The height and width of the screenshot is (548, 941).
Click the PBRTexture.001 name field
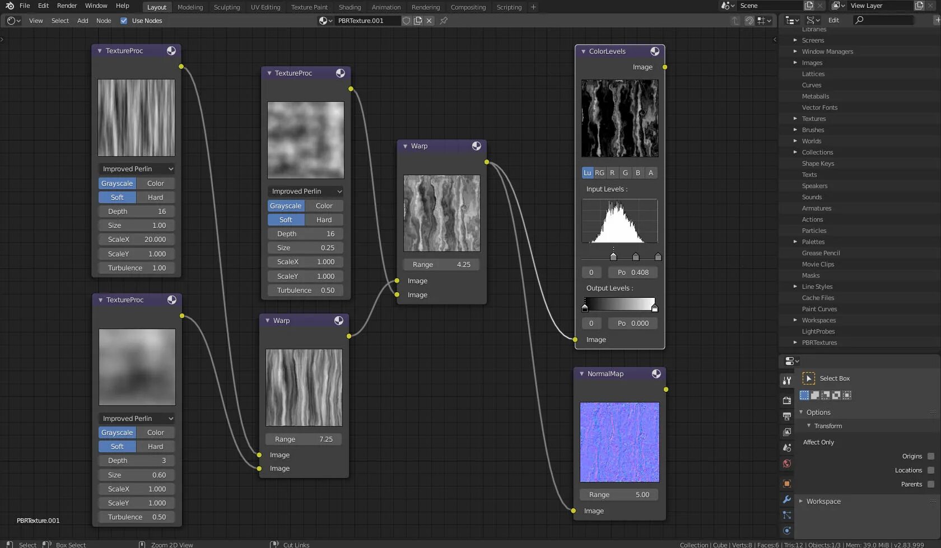point(367,21)
